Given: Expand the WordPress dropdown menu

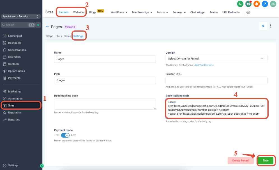Looking at the screenshot, I should tap(119, 12).
